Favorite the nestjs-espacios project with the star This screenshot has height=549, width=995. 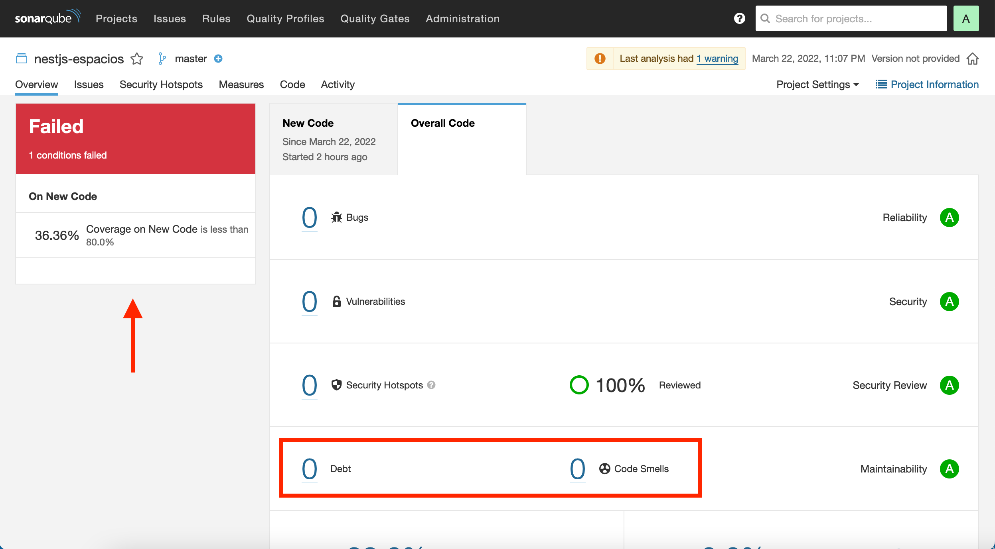(137, 59)
